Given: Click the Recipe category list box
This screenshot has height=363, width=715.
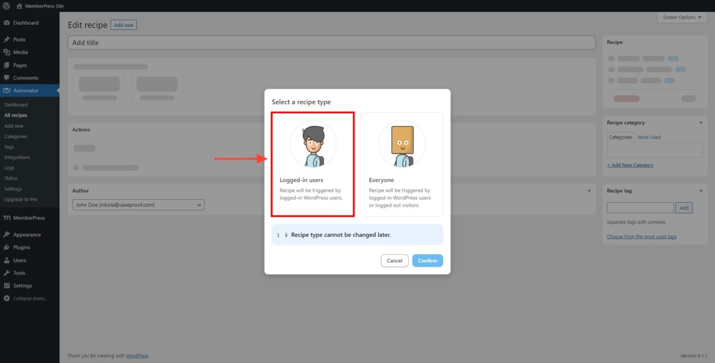Looking at the screenshot, I should [654, 150].
